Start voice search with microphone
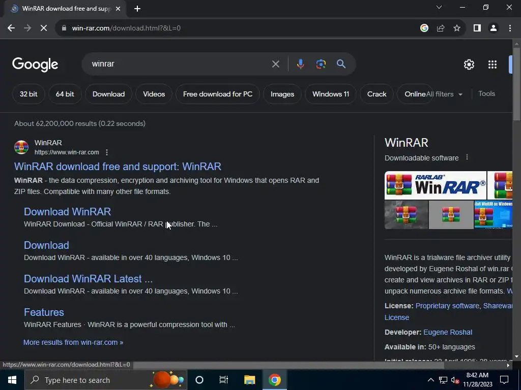 coord(300,64)
